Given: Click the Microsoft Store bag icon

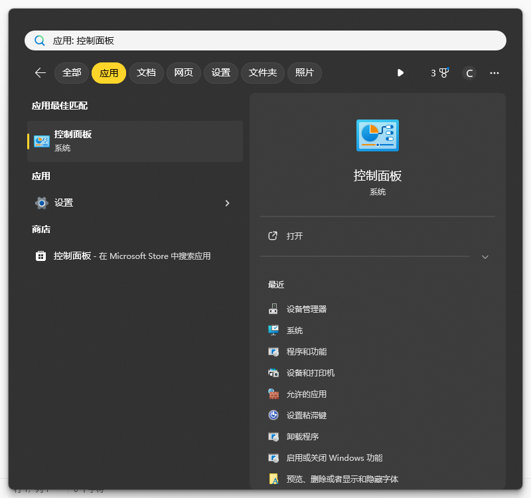Looking at the screenshot, I should [x=41, y=256].
